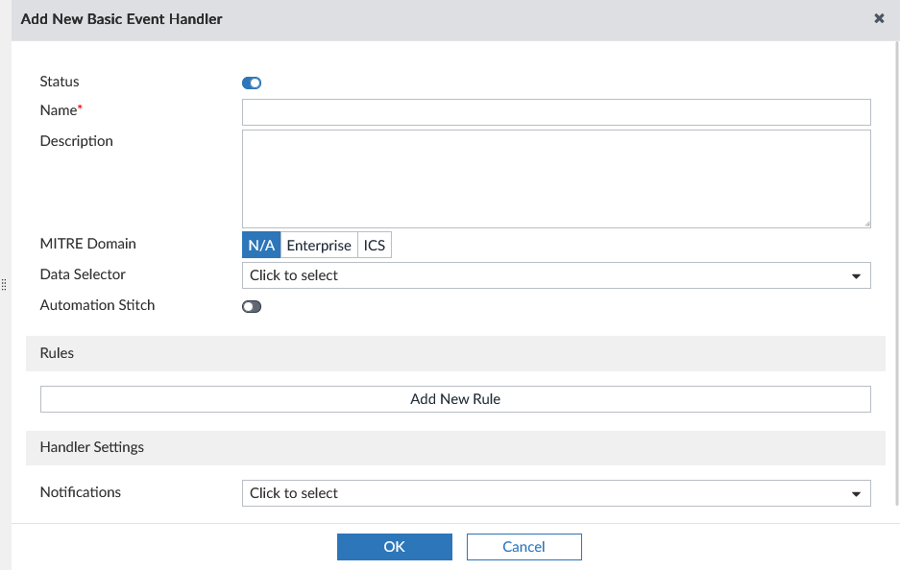Click OK to save the event handler
Screen dimensions: 900x570
click(x=394, y=546)
